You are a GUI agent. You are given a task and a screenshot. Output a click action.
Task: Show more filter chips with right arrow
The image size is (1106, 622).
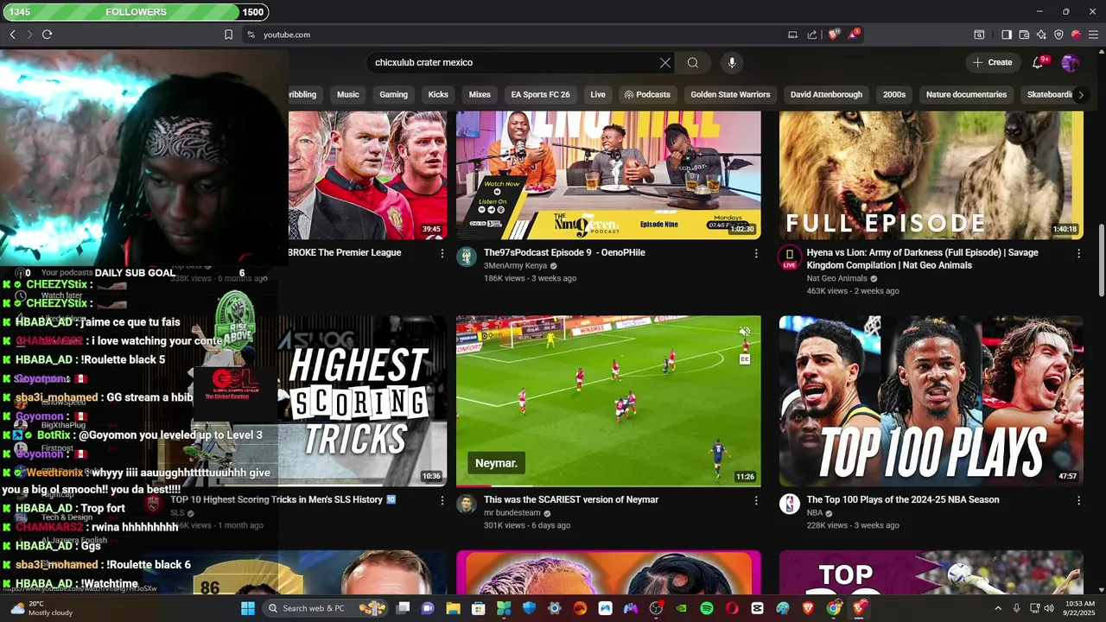1080,95
